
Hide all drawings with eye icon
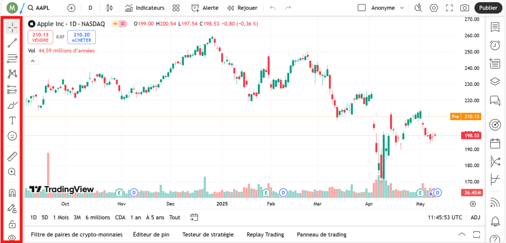pyautogui.click(x=12, y=238)
